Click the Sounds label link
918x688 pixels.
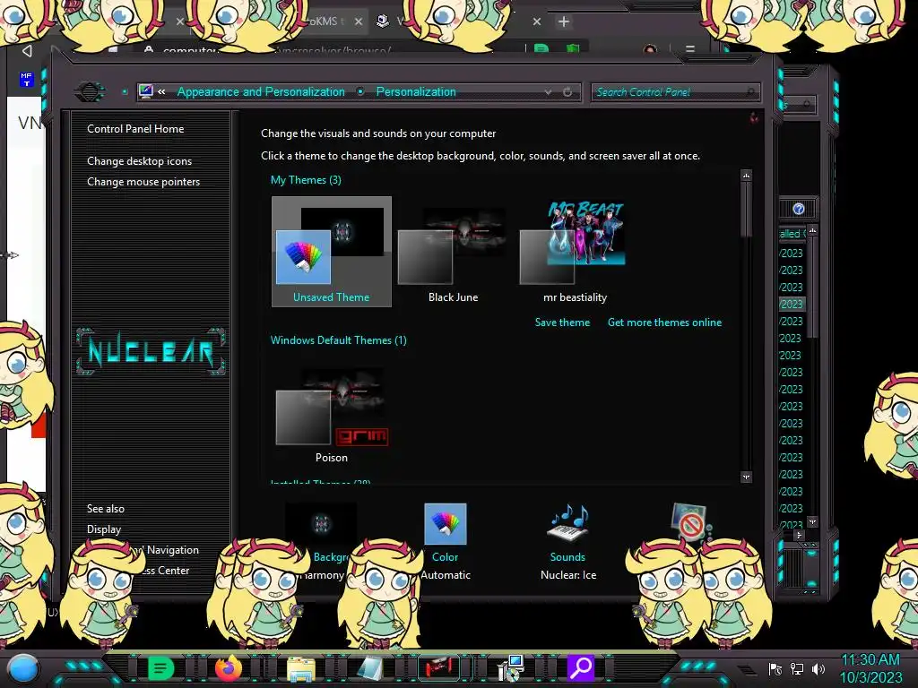(567, 557)
